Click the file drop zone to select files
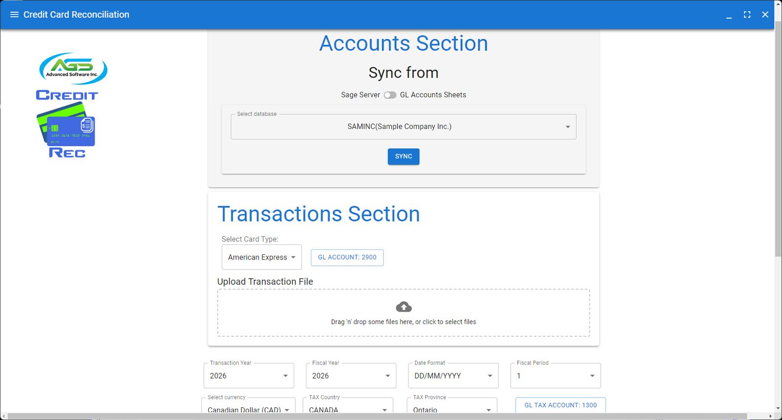This screenshot has height=420, width=782. [404, 313]
